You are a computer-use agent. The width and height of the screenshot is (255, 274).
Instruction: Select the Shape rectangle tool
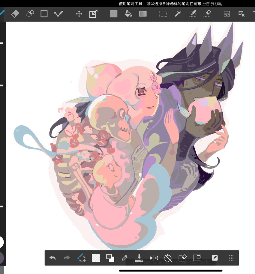point(44,14)
